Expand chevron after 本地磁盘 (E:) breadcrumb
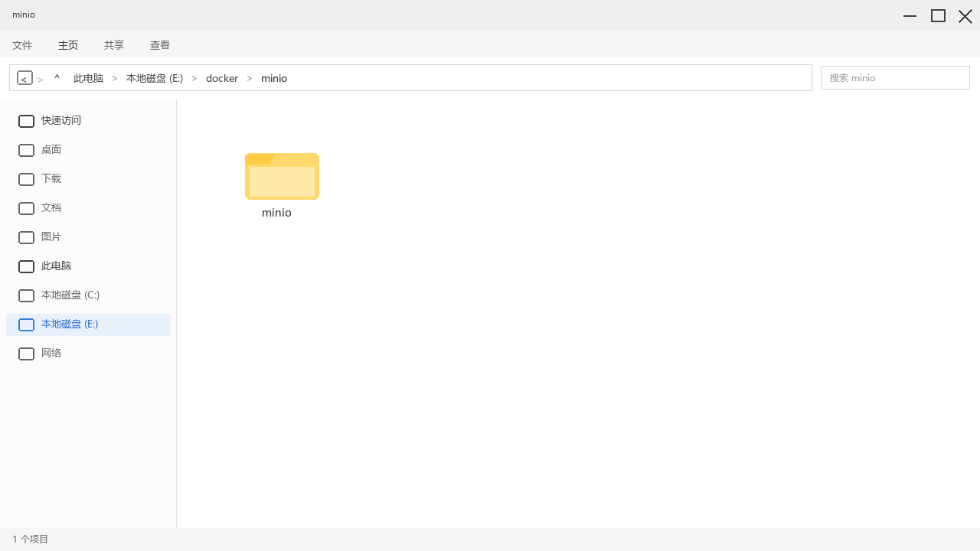Viewport: 980px width, 551px height. pyautogui.click(x=194, y=78)
